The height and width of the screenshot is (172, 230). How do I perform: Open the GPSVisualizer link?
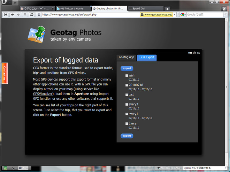(43, 94)
